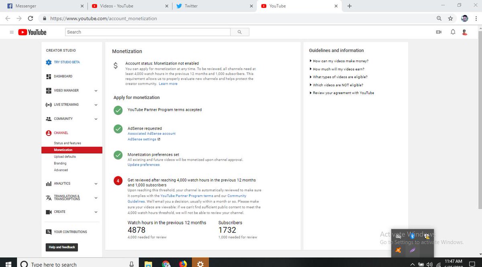This screenshot has height=267, width=482.
Task: Open the YouTube Partner Program terms link
Action: pos(187,196)
